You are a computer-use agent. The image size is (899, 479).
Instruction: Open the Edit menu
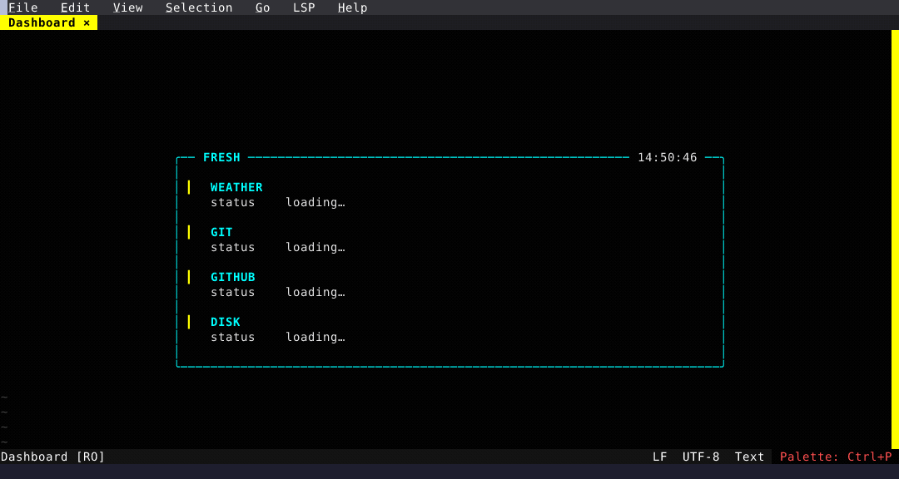coord(75,7)
